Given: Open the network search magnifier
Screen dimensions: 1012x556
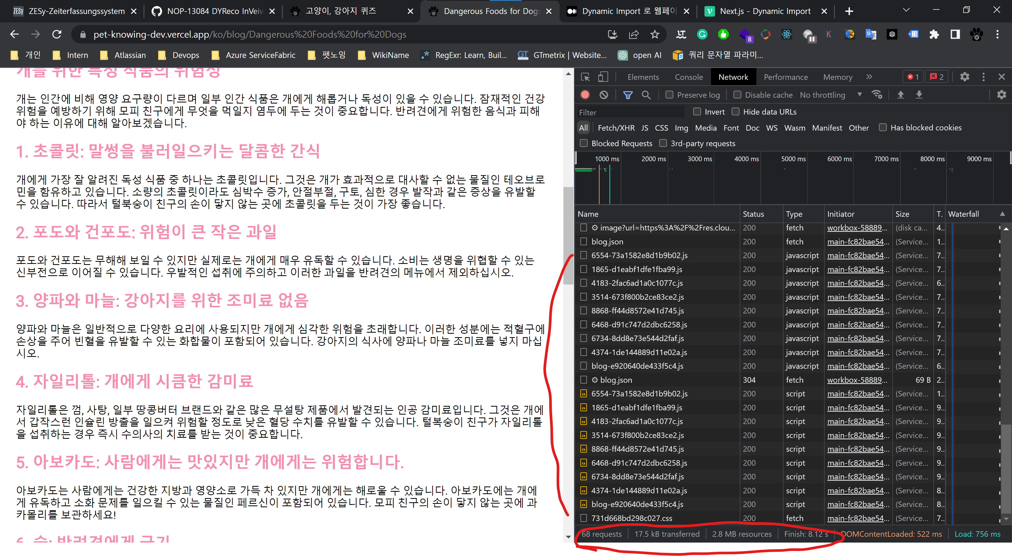Looking at the screenshot, I should tap(646, 95).
